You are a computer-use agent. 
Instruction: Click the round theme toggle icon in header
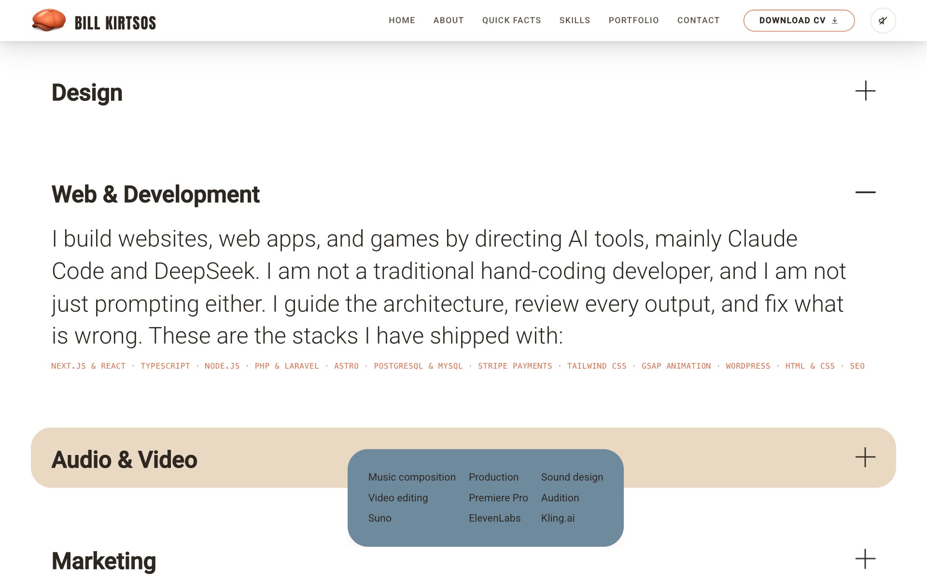point(883,21)
